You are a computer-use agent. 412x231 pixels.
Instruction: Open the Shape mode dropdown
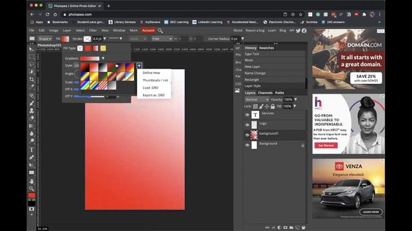pos(45,38)
